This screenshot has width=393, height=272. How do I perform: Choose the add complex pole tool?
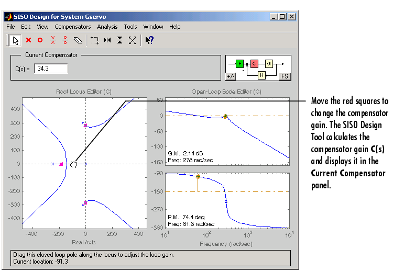53,40
